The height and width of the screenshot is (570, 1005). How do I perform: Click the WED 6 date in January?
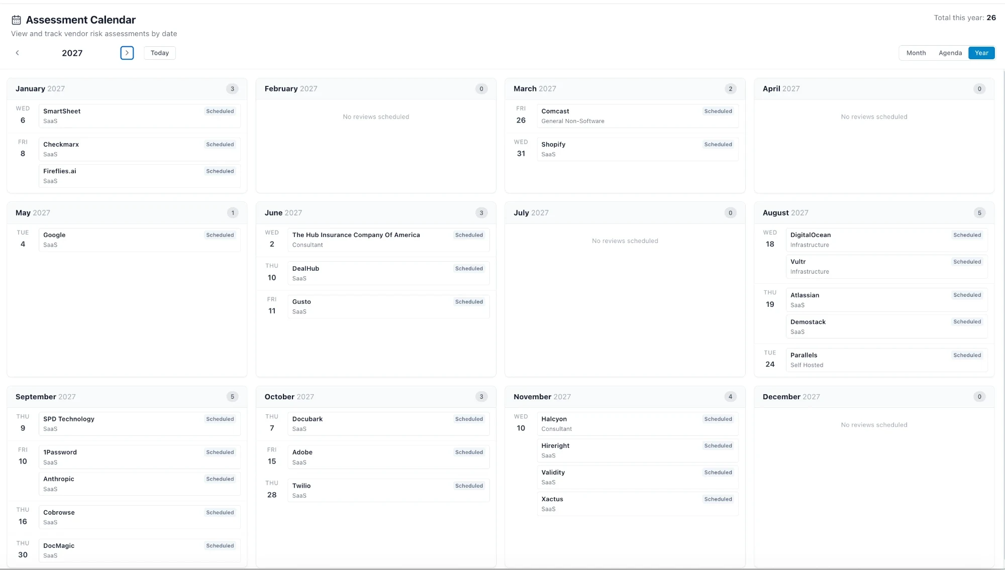pos(23,115)
